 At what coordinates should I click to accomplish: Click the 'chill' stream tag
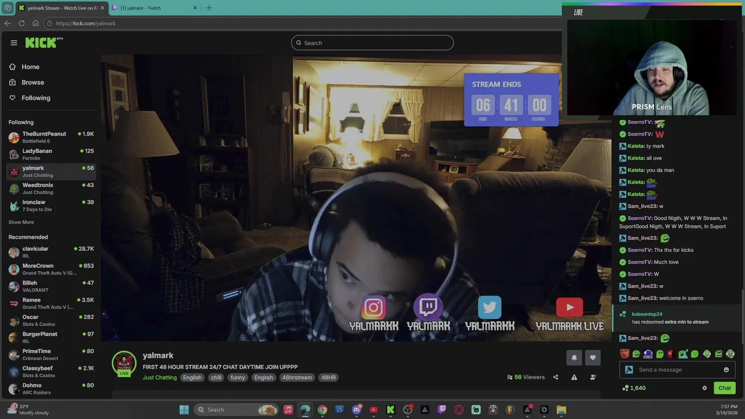click(216, 377)
